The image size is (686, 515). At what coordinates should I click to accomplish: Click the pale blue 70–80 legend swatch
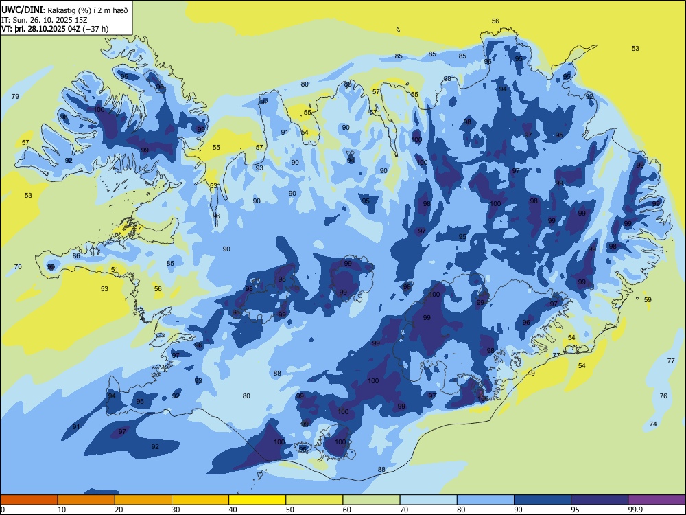coord(429,500)
